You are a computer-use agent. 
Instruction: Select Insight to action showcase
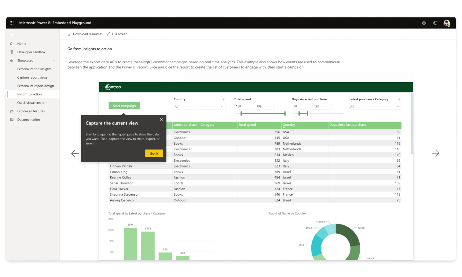[33, 94]
